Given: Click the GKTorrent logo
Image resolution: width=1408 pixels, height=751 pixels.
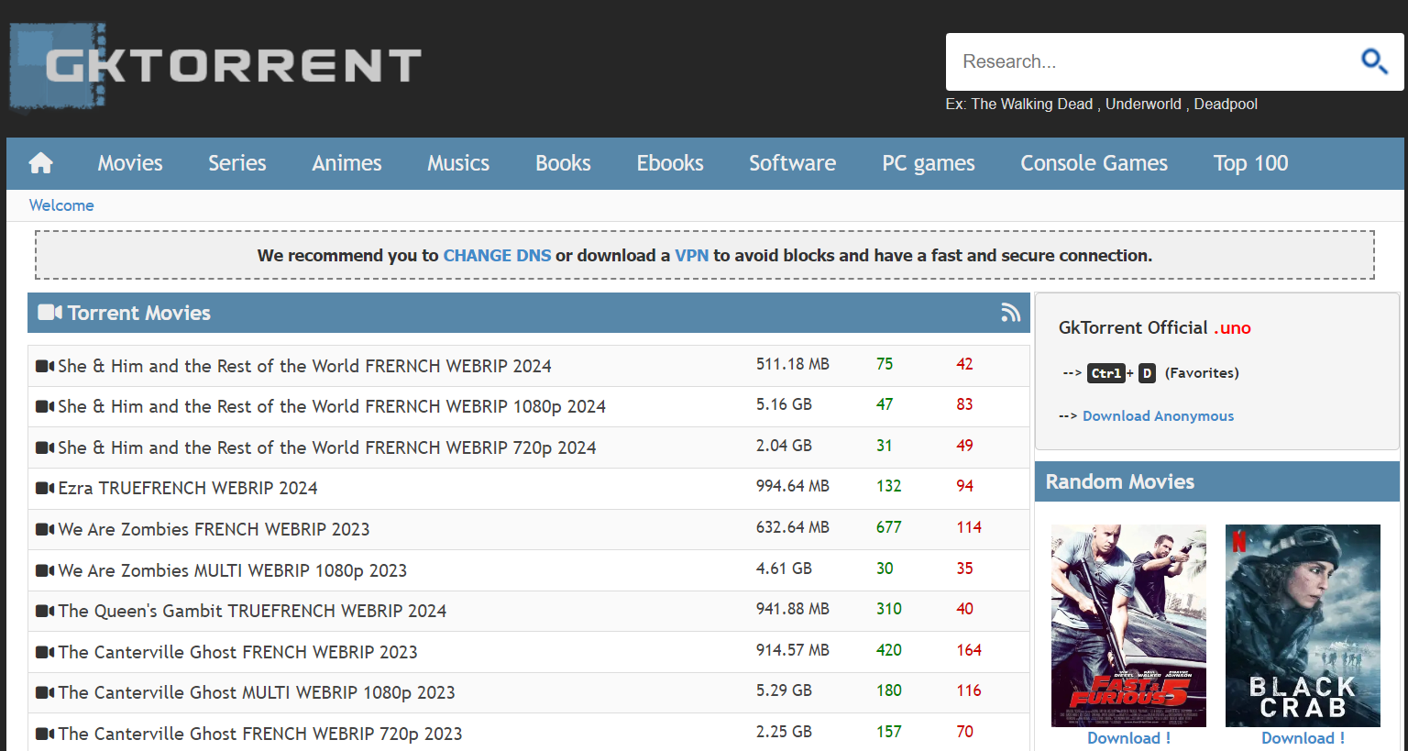Looking at the screenshot, I should (215, 66).
